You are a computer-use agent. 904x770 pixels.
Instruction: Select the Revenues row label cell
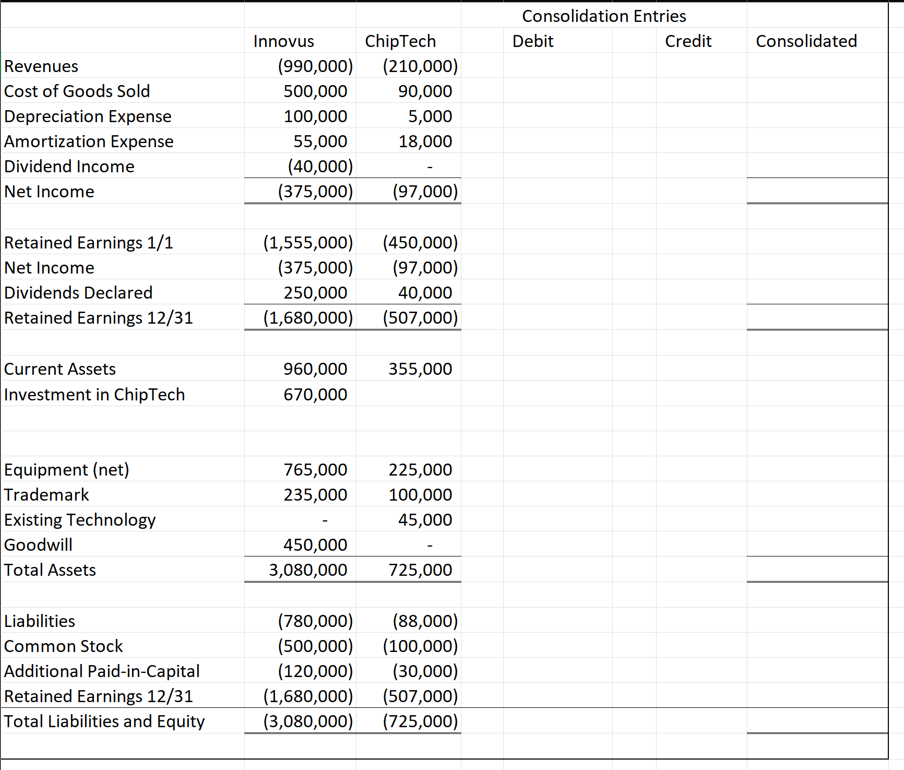click(42, 66)
